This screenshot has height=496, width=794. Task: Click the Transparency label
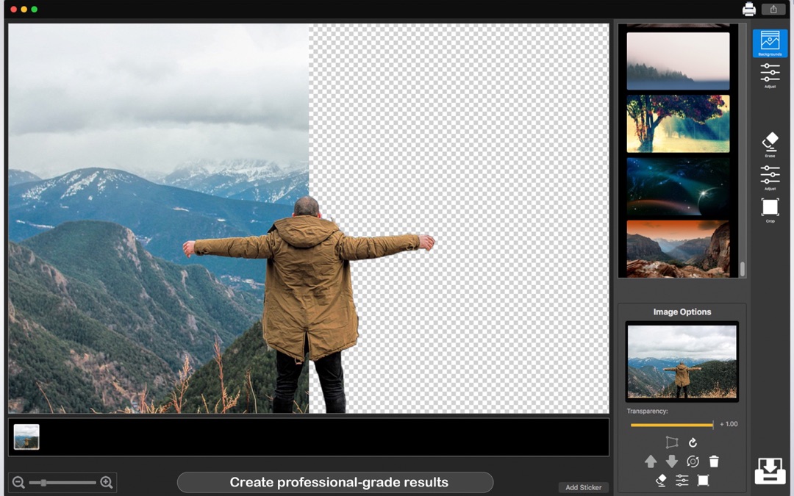[x=647, y=411]
